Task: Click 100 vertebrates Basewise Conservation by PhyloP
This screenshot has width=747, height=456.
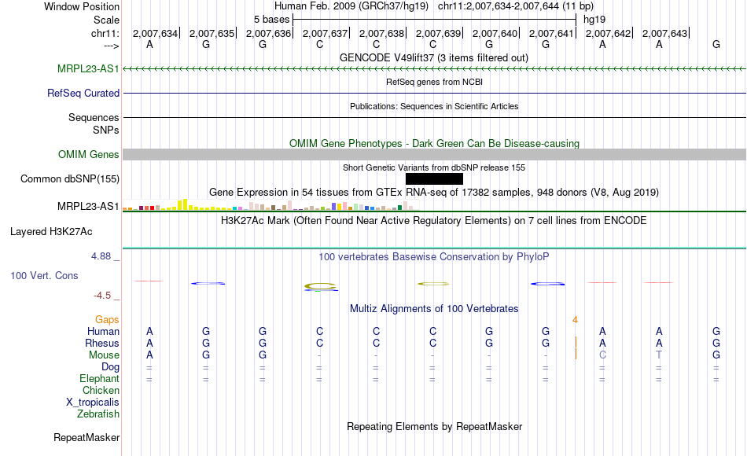Action: (434, 257)
